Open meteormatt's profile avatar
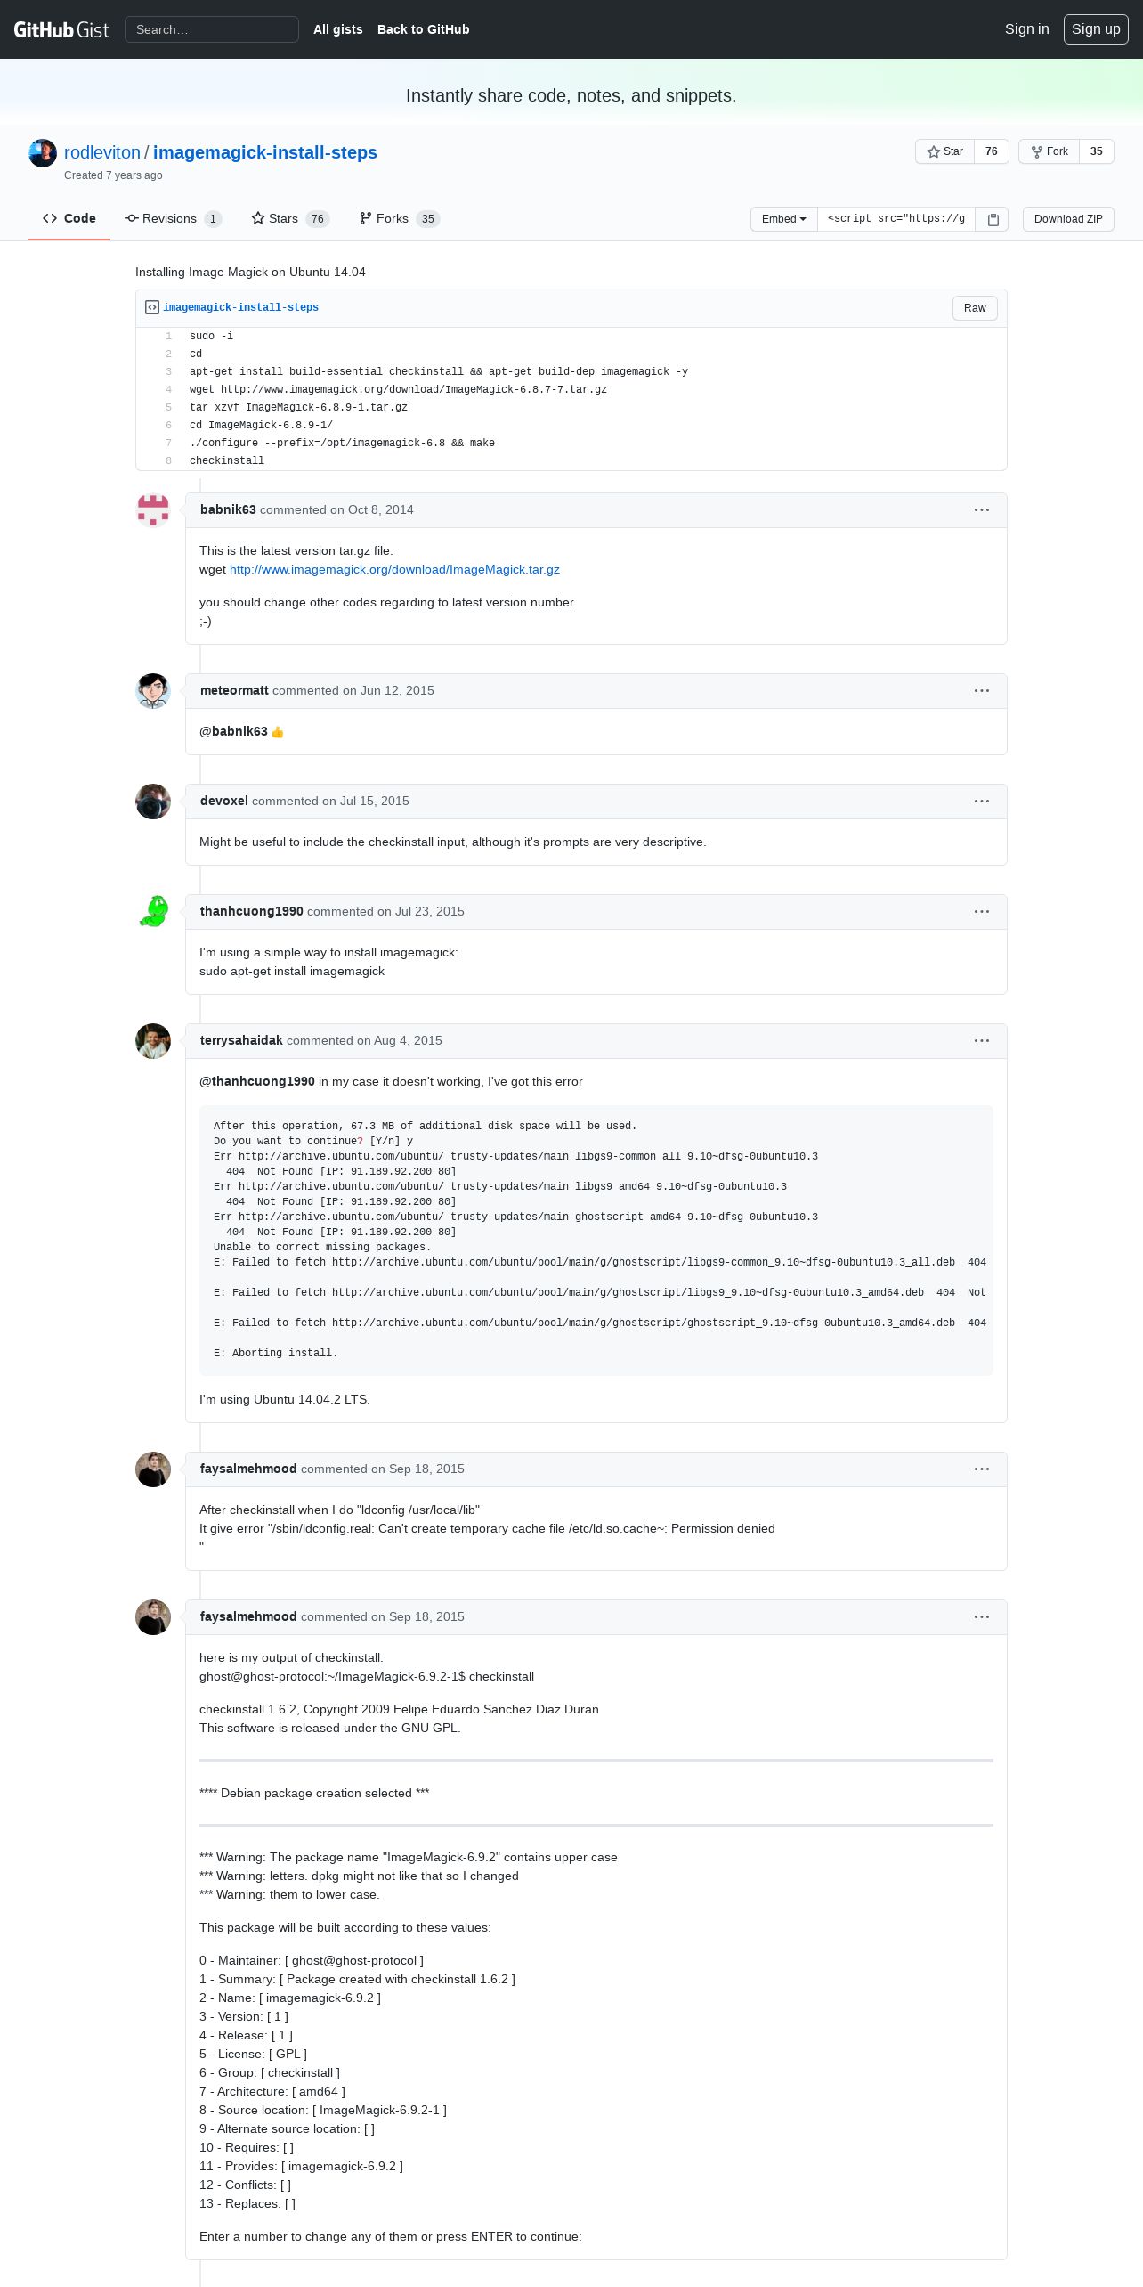Image resolution: width=1143 pixels, height=2287 pixels. click(x=153, y=691)
